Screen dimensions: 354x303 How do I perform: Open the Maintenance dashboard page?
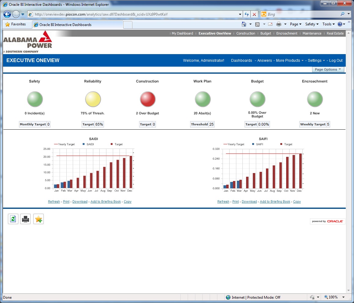coord(312,33)
